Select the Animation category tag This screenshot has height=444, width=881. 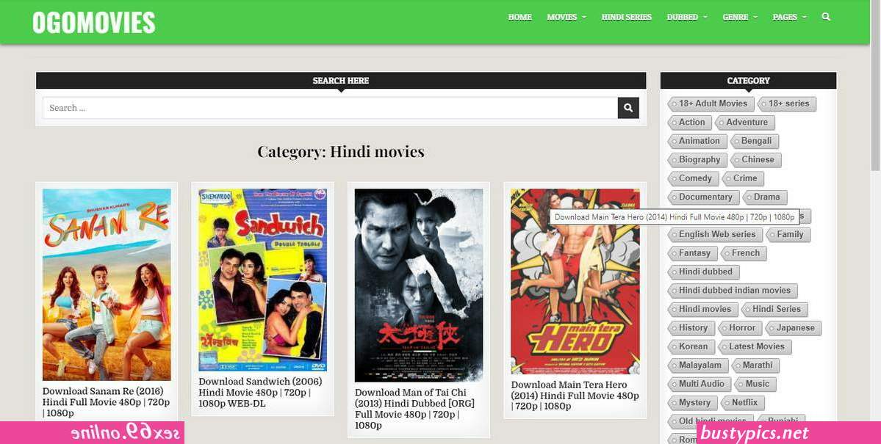click(698, 141)
